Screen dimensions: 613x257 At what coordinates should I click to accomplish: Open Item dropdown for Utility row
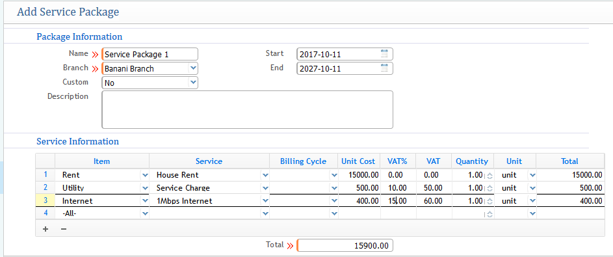tap(145, 188)
